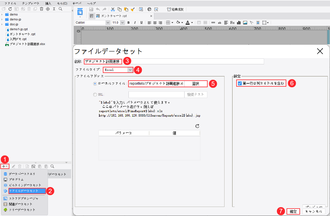330x216 pixels.
Task: Open the ファイル menu
Action: pyautogui.click(x=10, y=3)
